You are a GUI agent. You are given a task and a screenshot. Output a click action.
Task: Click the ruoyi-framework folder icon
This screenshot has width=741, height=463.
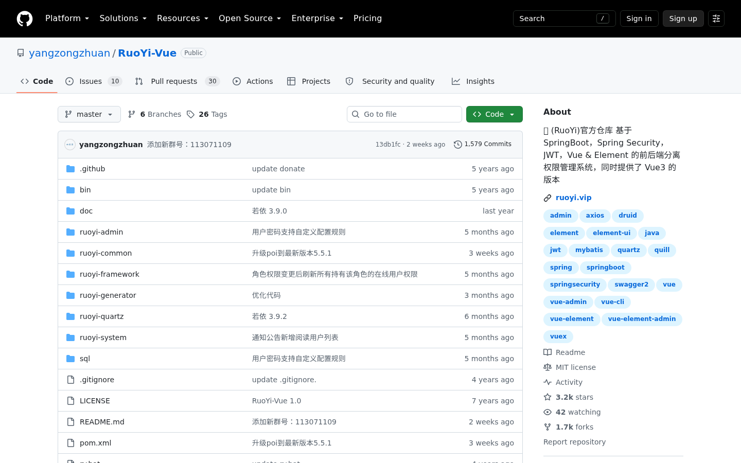click(70, 274)
